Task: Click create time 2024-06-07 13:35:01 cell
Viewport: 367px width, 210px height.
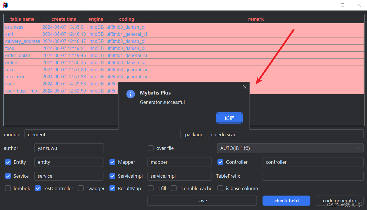Action: [x=64, y=27]
